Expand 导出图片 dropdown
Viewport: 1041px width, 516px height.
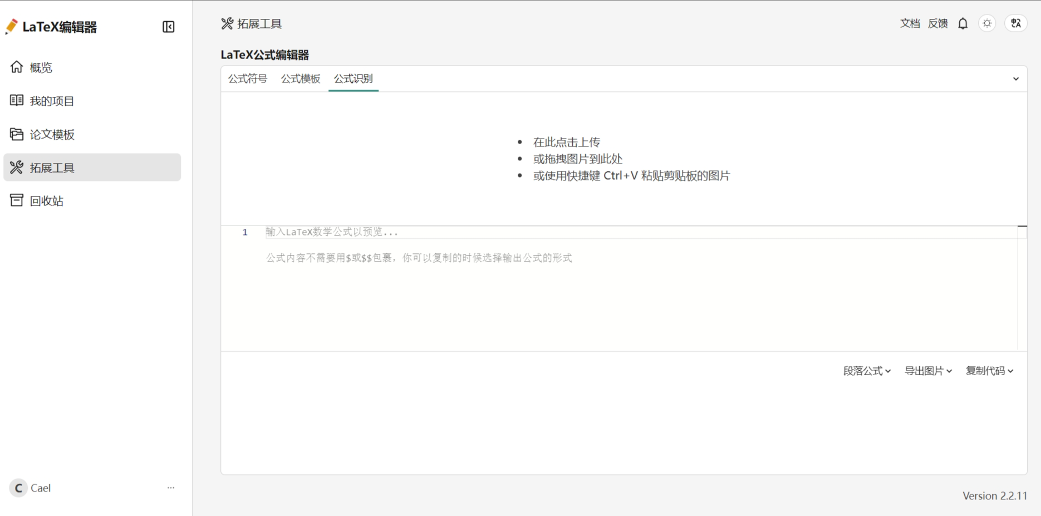928,371
